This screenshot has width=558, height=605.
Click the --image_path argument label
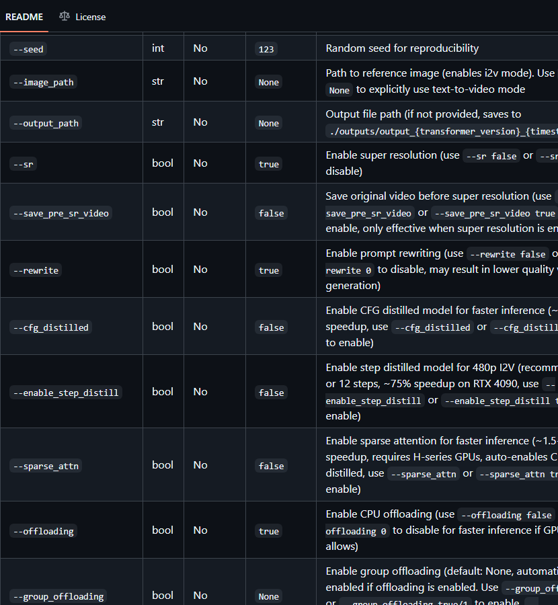tap(43, 82)
